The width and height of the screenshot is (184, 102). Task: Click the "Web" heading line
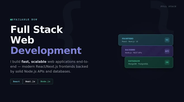tap(22, 40)
